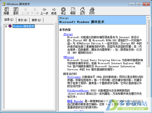Switch to the 搜索(S) tab

pyautogui.click(x=36, y=20)
